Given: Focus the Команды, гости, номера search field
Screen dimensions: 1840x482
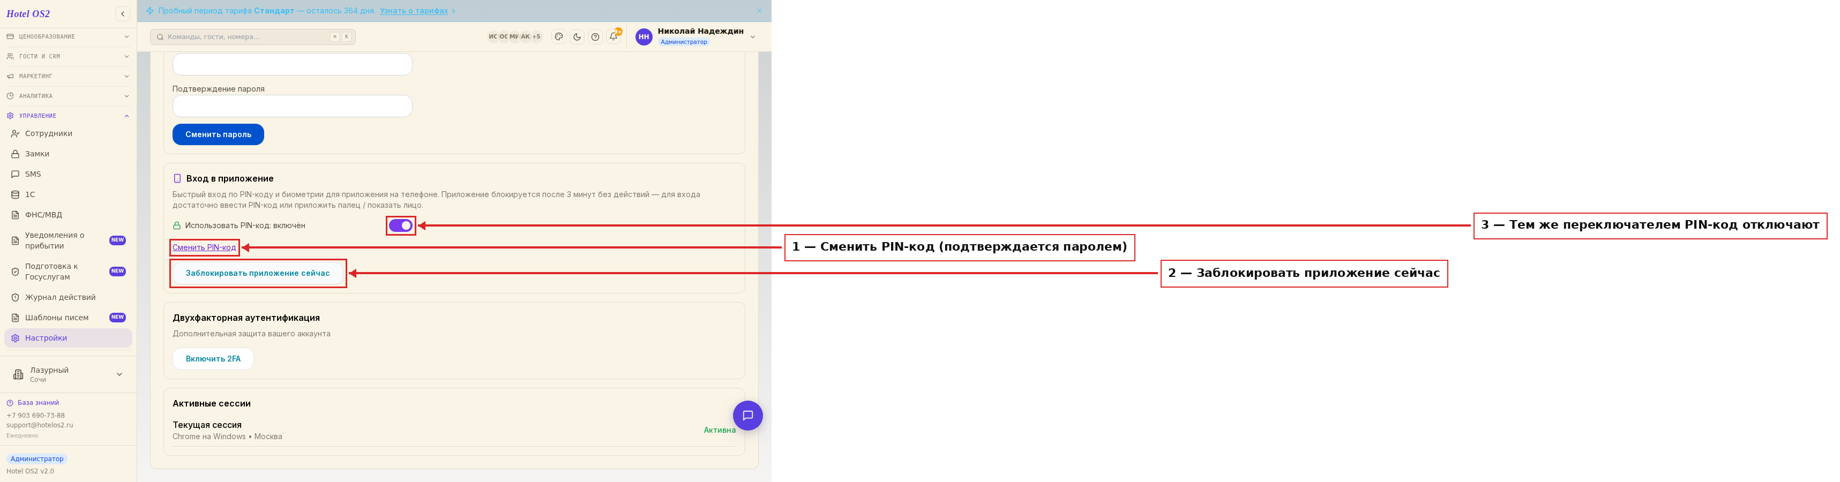Looking at the screenshot, I should point(253,37).
